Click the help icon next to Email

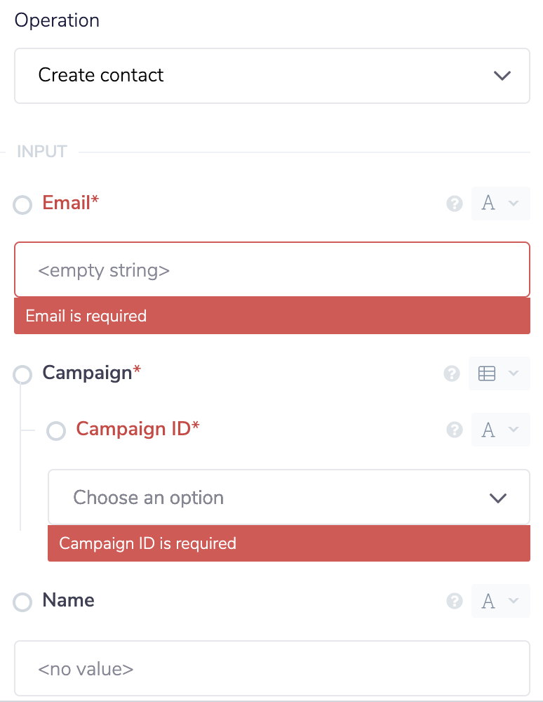[455, 204]
